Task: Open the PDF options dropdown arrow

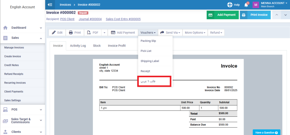Action: (104, 33)
